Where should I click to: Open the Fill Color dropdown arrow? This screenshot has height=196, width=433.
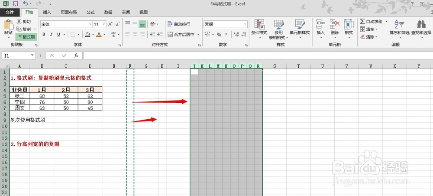93,35
